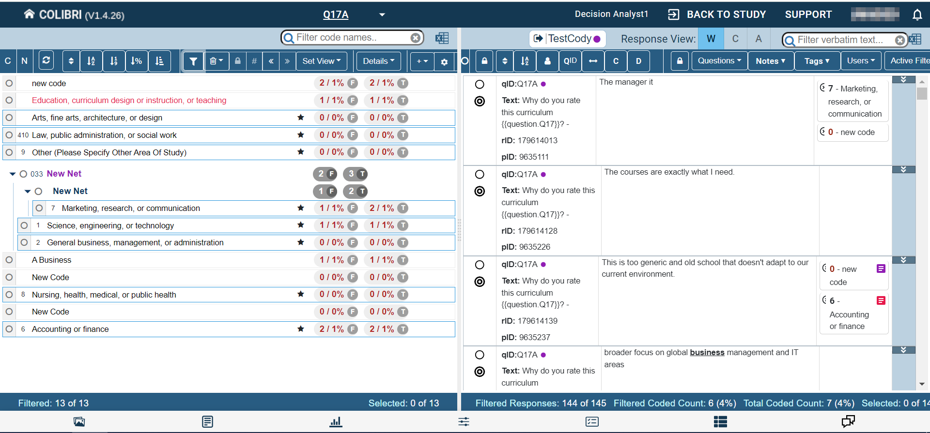Viewport: 930px width, 433px height.
Task: Sort codes by percentage
Action: (x=137, y=61)
